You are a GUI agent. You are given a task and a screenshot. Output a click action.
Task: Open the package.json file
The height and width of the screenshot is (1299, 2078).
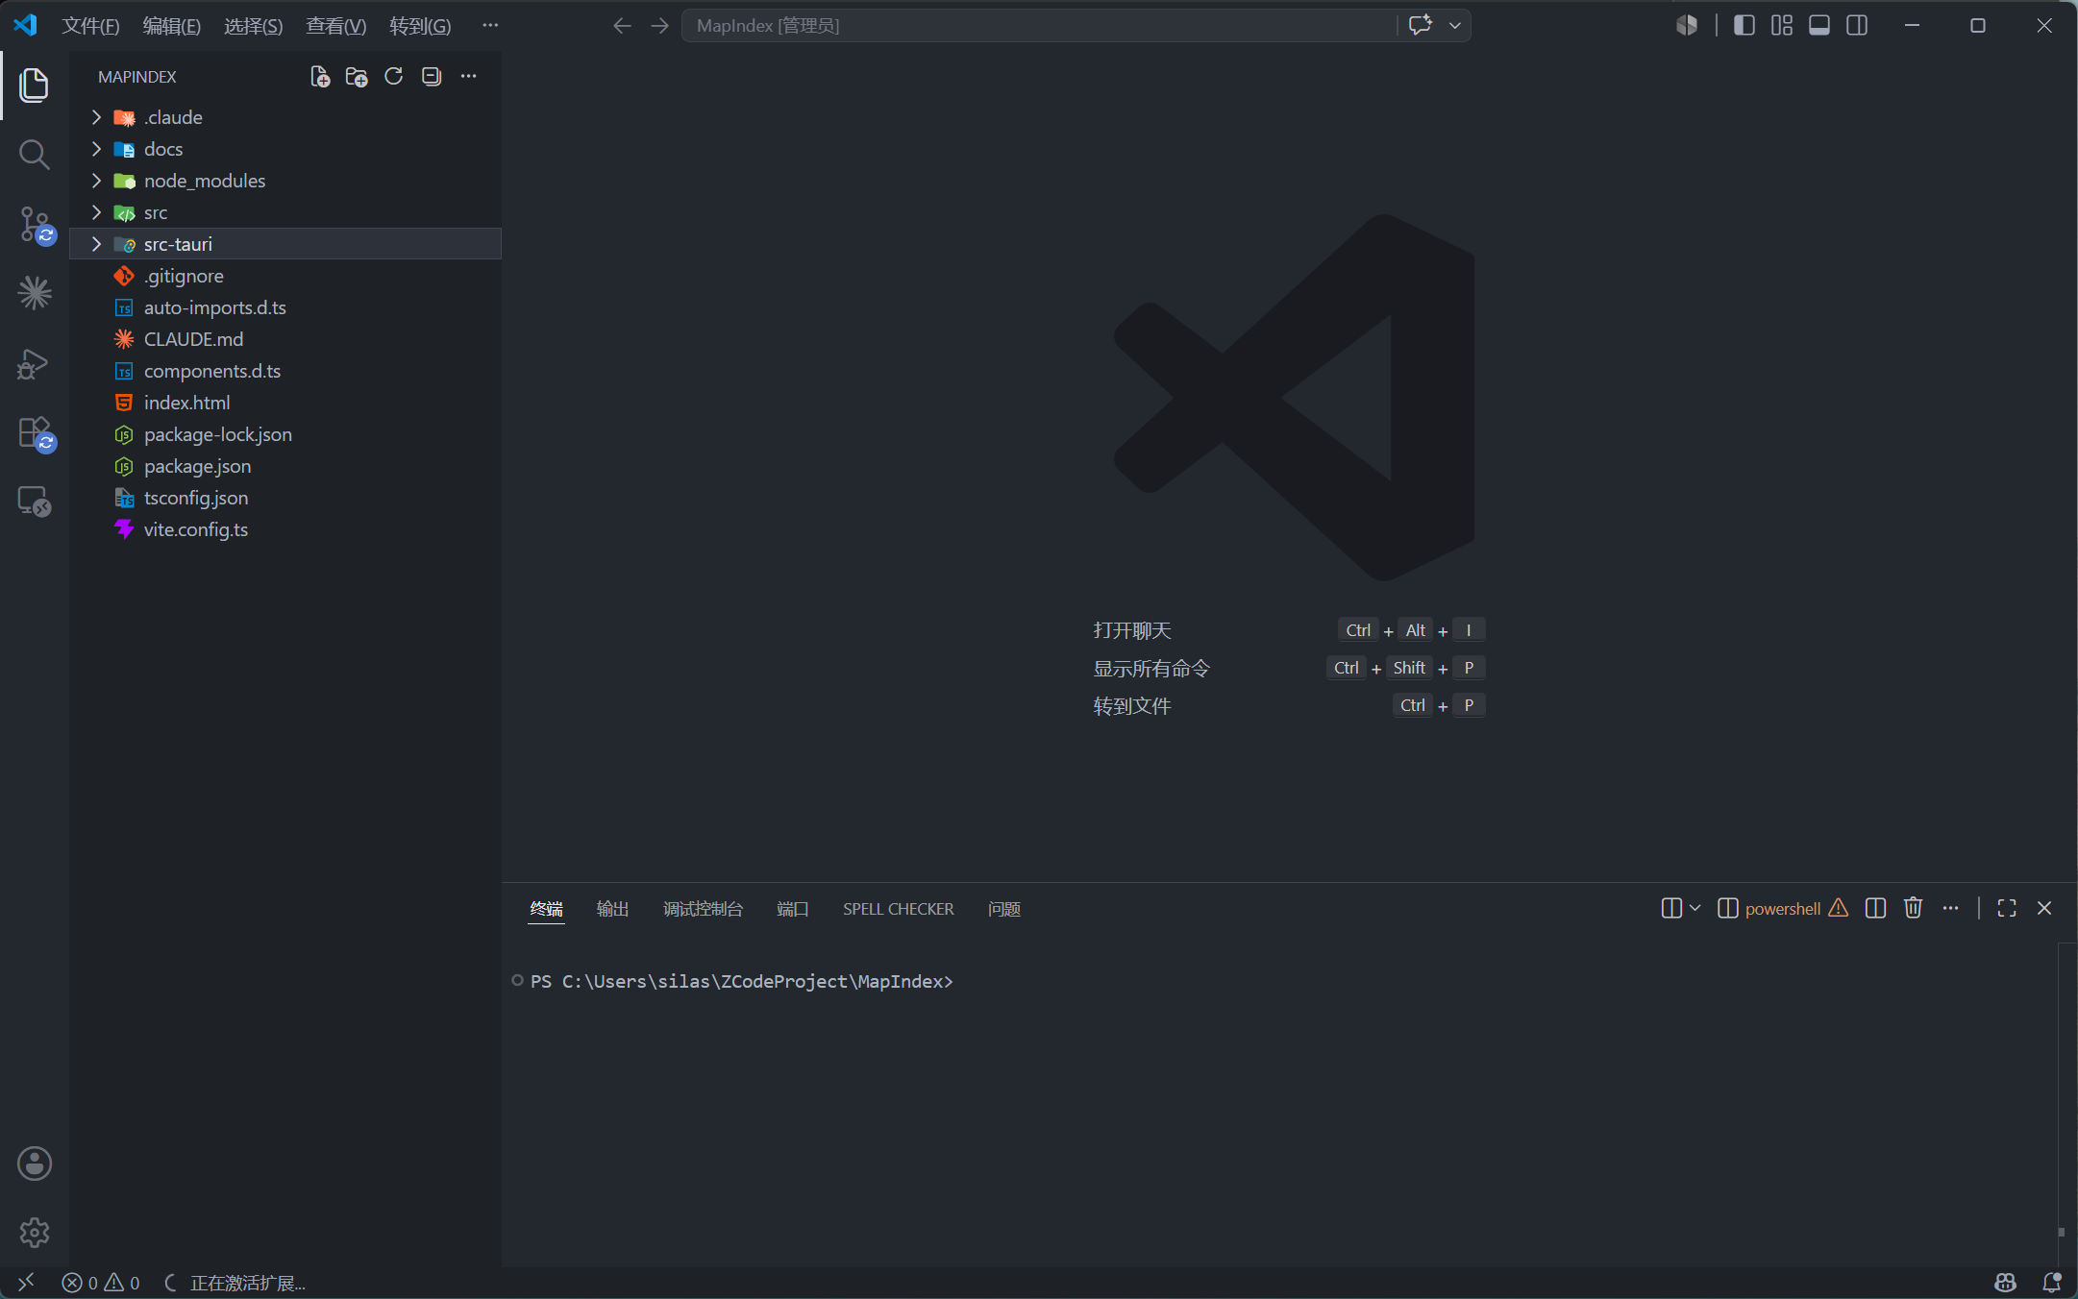285,466
